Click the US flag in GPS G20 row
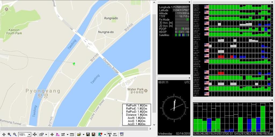The image size is (275, 137). point(207,7)
